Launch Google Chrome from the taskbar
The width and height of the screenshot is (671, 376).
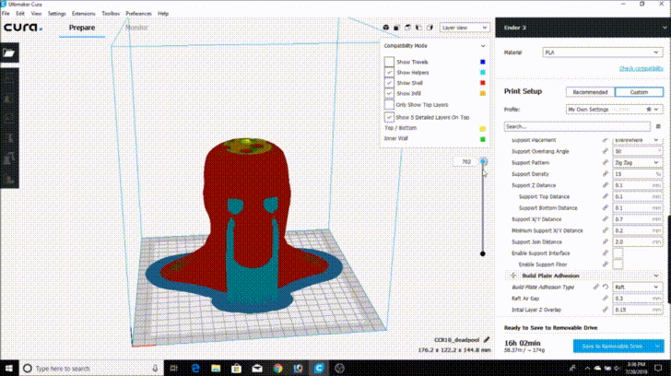point(277,368)
